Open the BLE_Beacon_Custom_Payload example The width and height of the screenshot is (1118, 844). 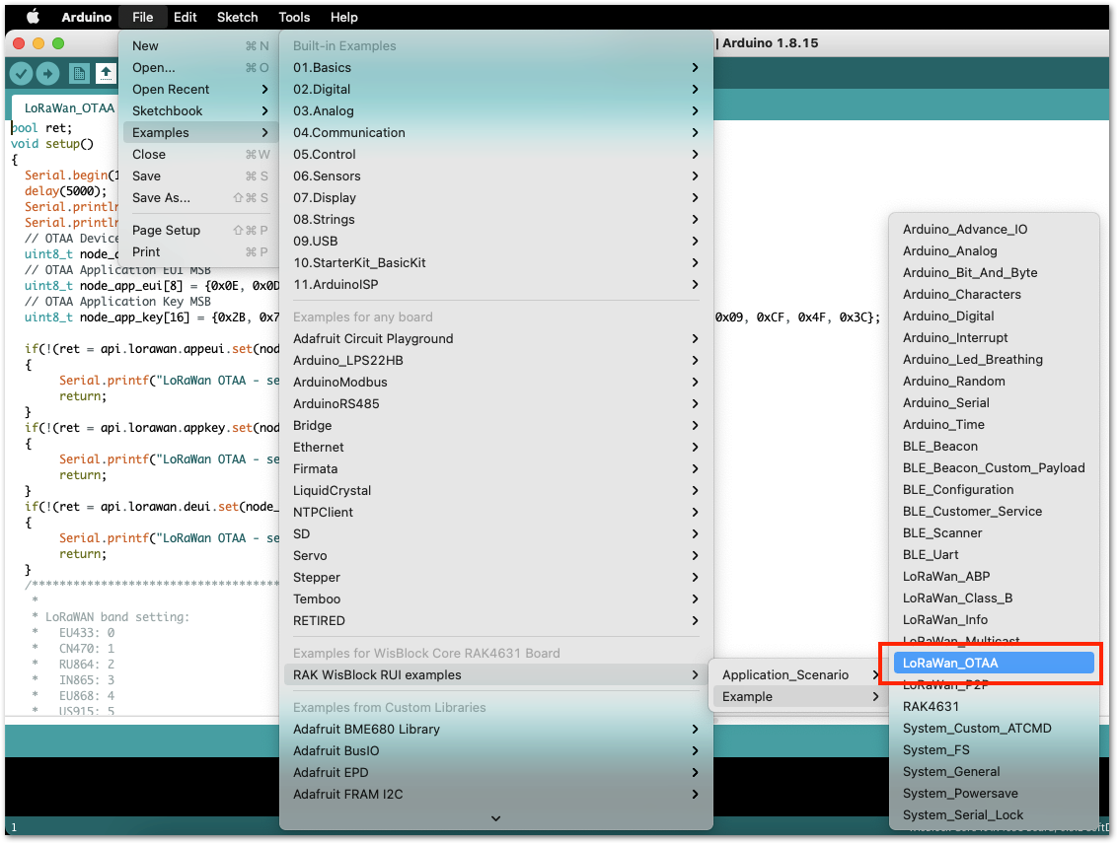tap(994, 468)
